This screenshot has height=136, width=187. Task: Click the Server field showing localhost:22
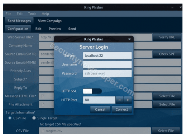pyautogui.click(x=107, y=56)
